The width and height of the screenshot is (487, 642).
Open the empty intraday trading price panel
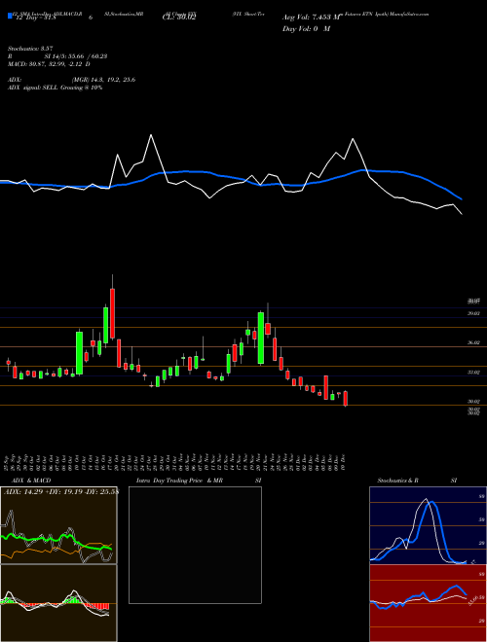(195, 545)
